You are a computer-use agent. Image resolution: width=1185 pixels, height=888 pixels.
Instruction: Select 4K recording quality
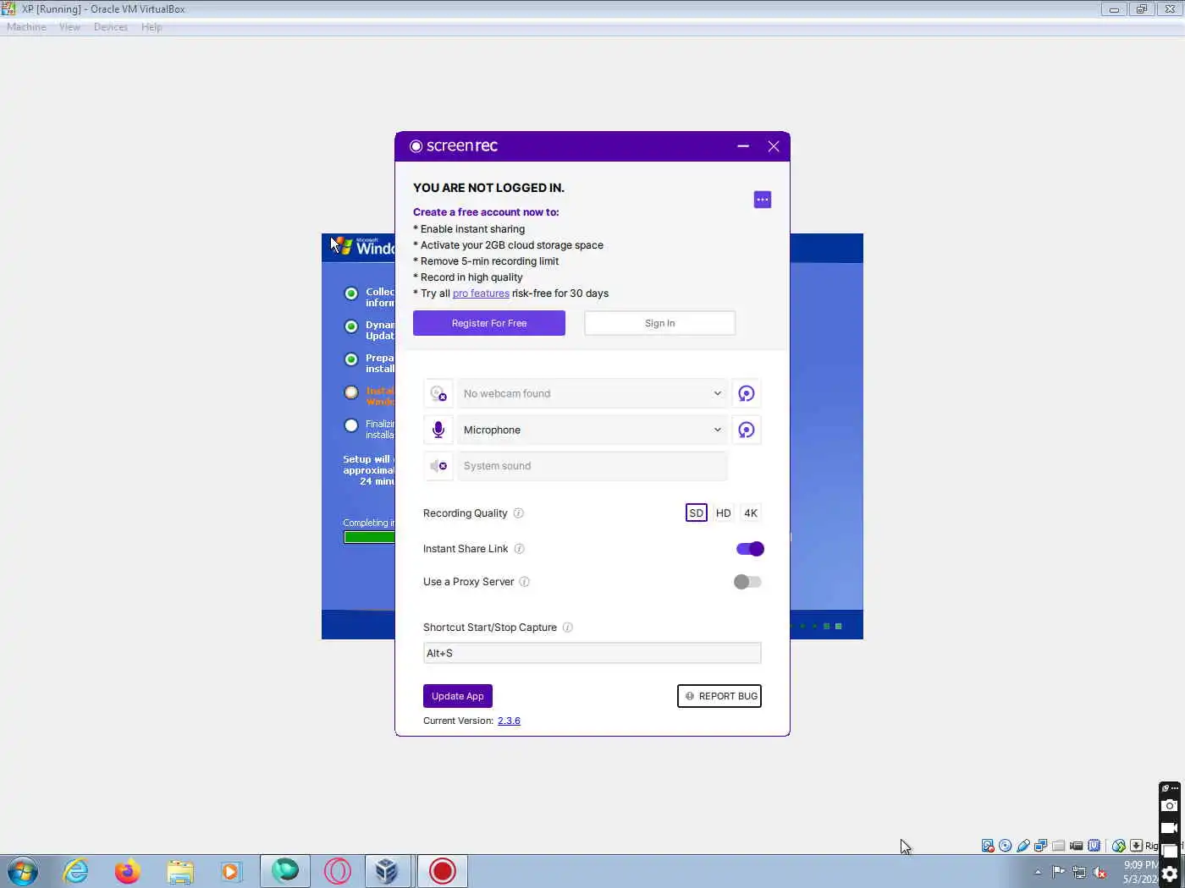point(751,513)
